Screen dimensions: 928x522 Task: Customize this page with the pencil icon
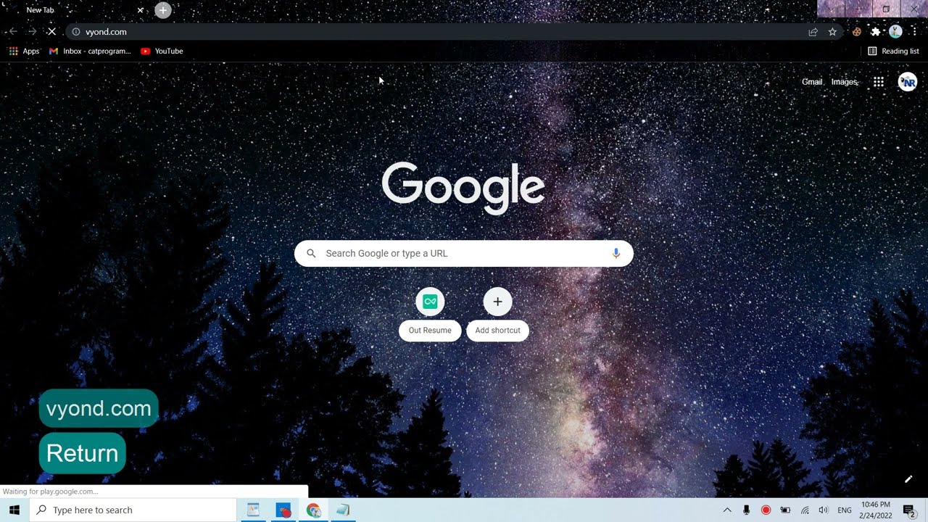908,479
